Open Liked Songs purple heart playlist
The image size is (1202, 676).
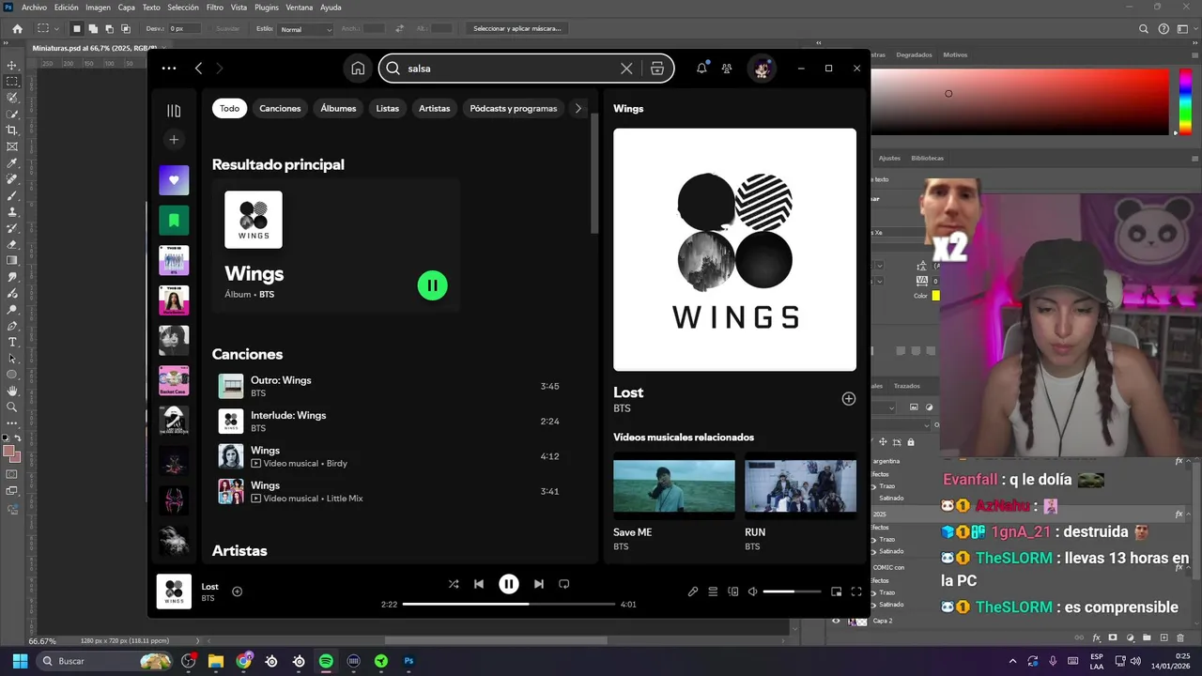coord(174,180)
